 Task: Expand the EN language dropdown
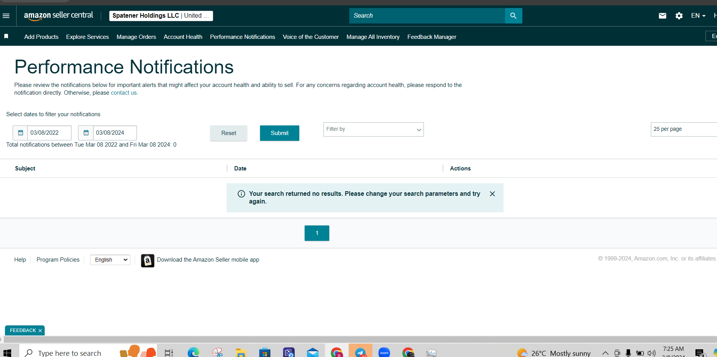pyautogui.click(x=698, y=16)
